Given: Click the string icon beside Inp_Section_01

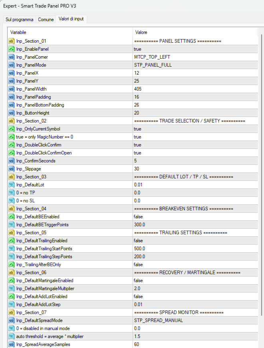Looking at the screenshot, I should pos(11,41).
